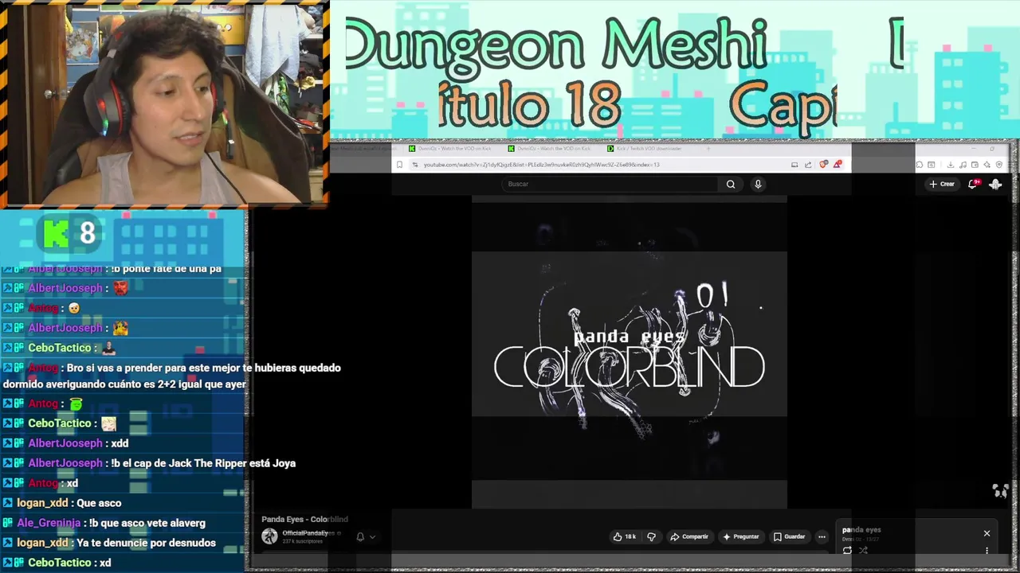Open the Leo AI sparkle icon

[987, 165]
